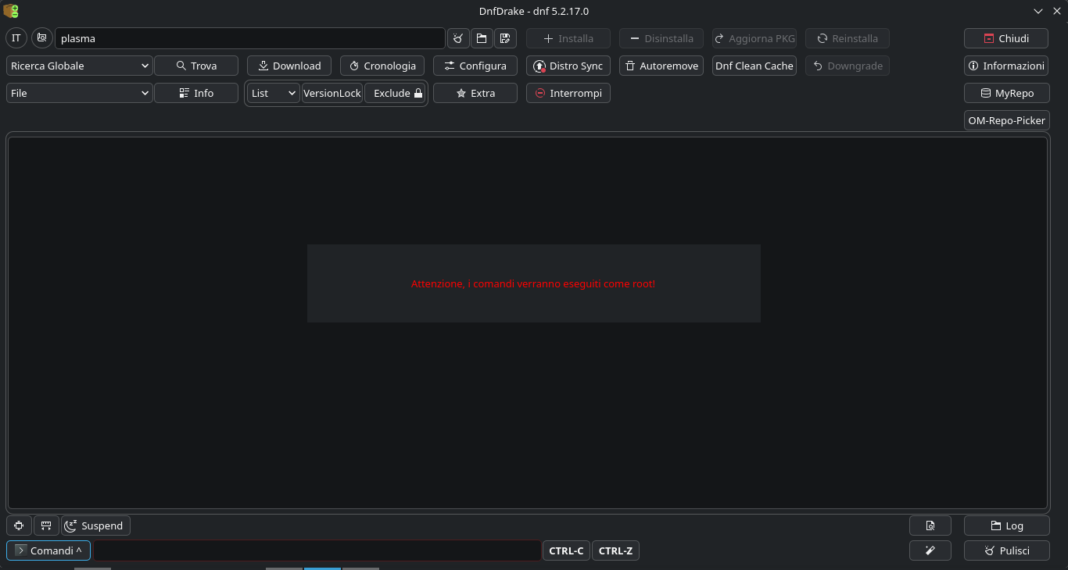This screenshot has width=1068, height=570.
Task: Open the Ricerca Globale dropdown
Action: coord(80,66)
